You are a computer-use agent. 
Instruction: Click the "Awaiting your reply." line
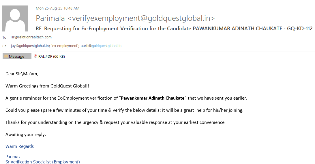tap(26, 135)
